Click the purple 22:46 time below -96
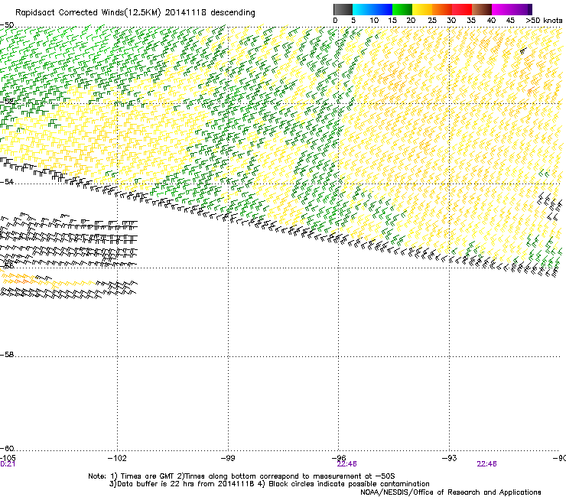This screenshot has height=497, width=566. [x=347, y=464]
